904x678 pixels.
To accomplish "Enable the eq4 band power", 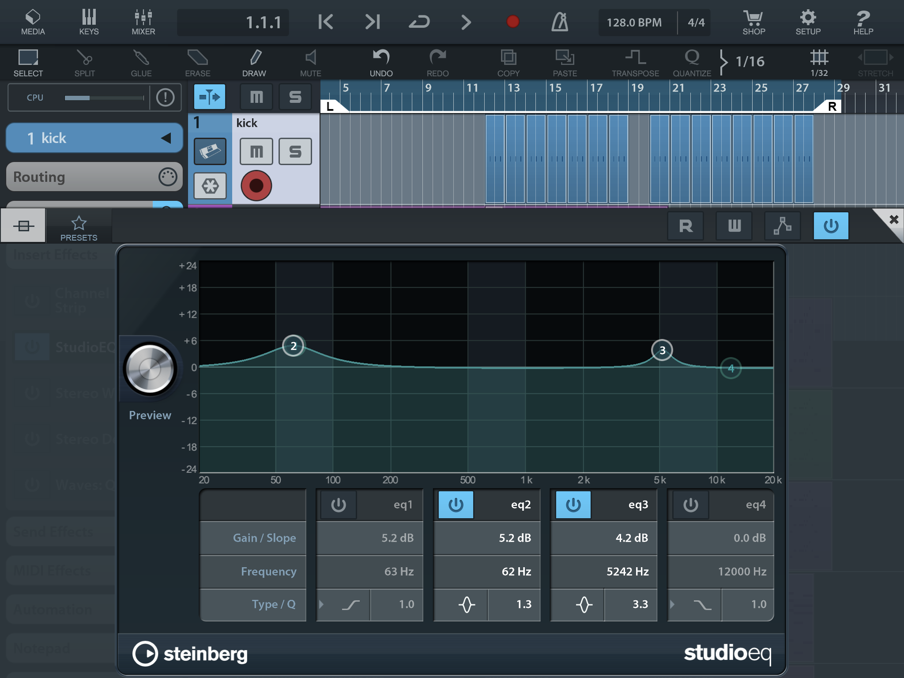I will coord(691,505).
